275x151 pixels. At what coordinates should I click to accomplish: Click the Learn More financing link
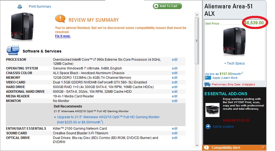click(230, 78)
